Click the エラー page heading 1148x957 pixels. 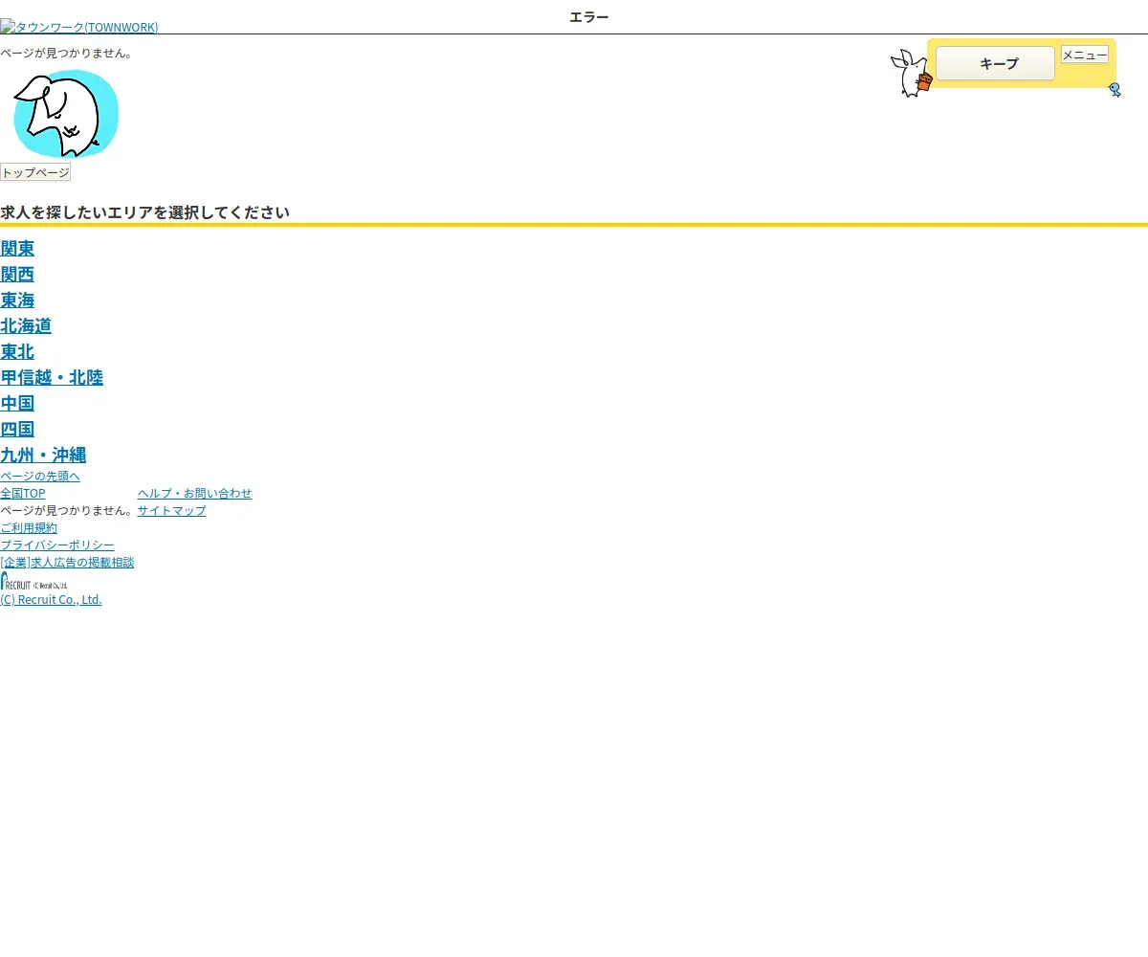pos(589,17)
